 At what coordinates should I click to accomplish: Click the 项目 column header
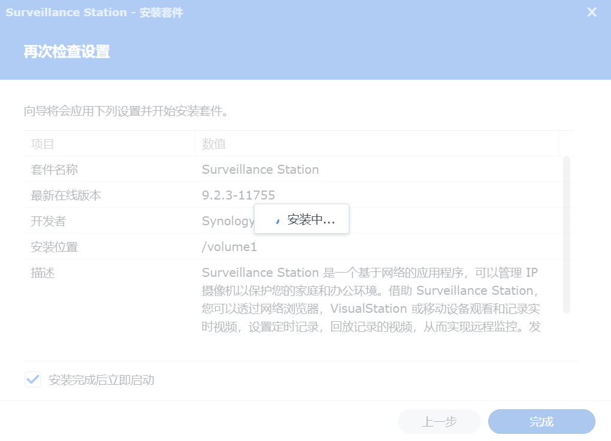[43, 144]
